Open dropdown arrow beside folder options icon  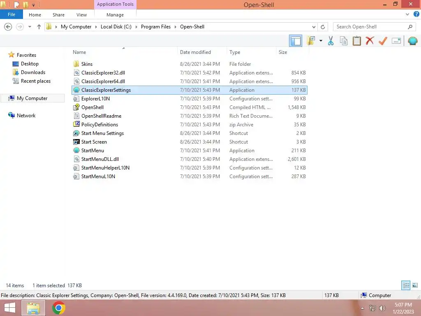click(x=321, y=41)
